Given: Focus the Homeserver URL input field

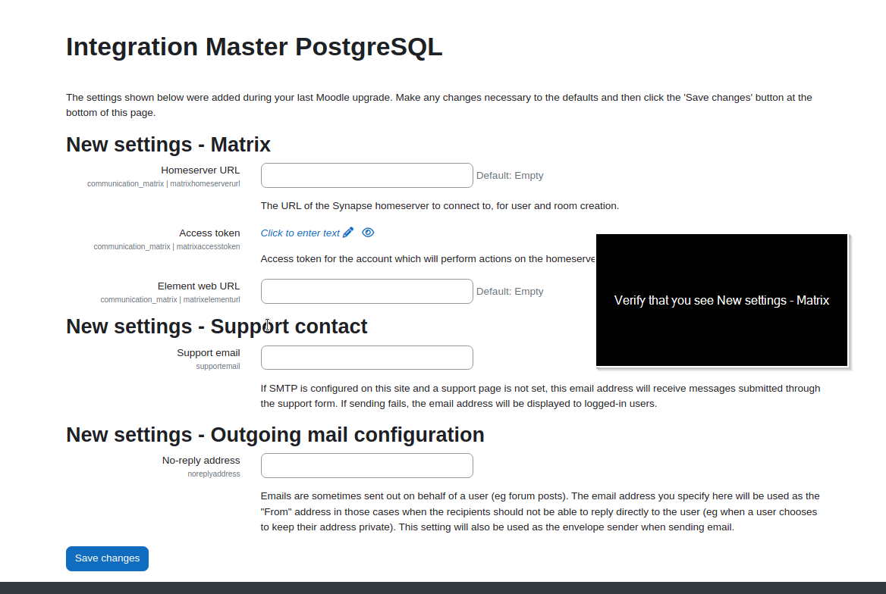Looking at the screenshot, I should click(x=366, y=176).
